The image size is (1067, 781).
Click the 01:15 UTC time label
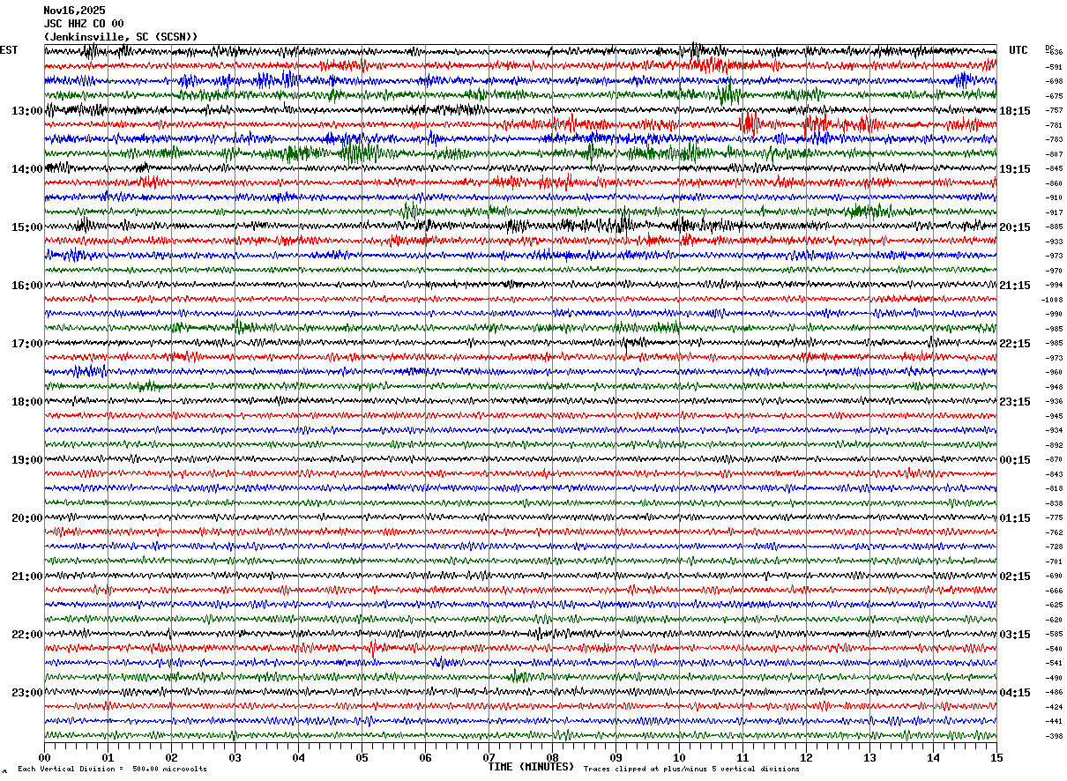pos(1015,518)
